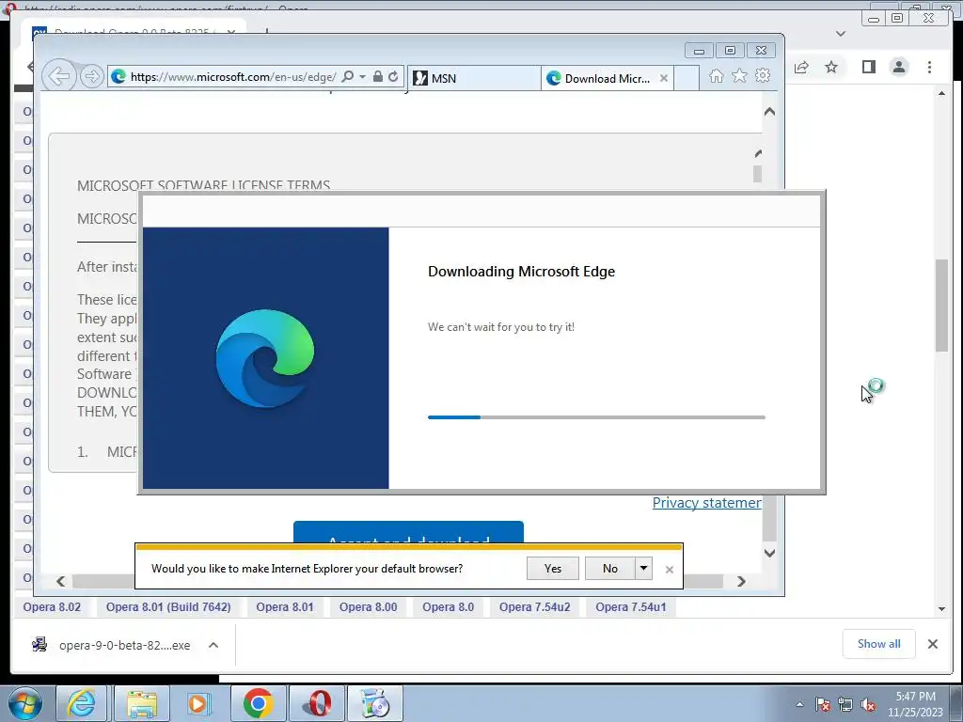The height and width of the screenshot is (722, 963).
Task: Click the Chrome page scroll down arrow
Action: (942, 609)
